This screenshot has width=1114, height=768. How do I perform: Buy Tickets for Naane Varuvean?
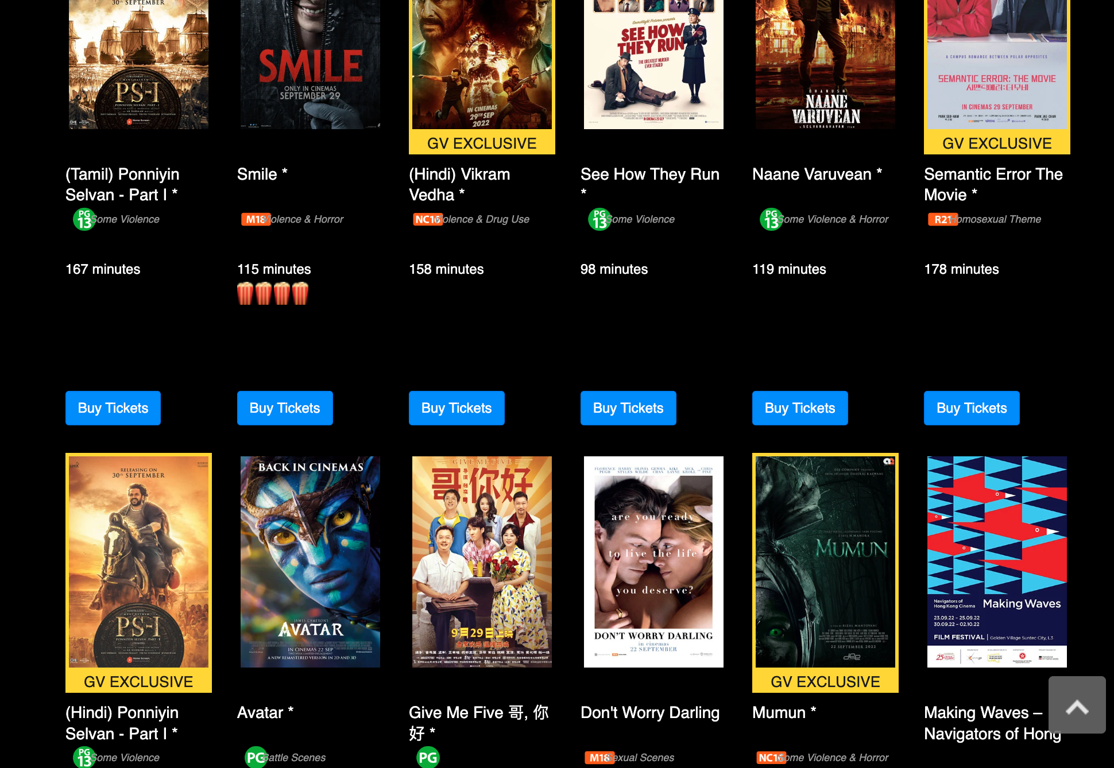800,408
